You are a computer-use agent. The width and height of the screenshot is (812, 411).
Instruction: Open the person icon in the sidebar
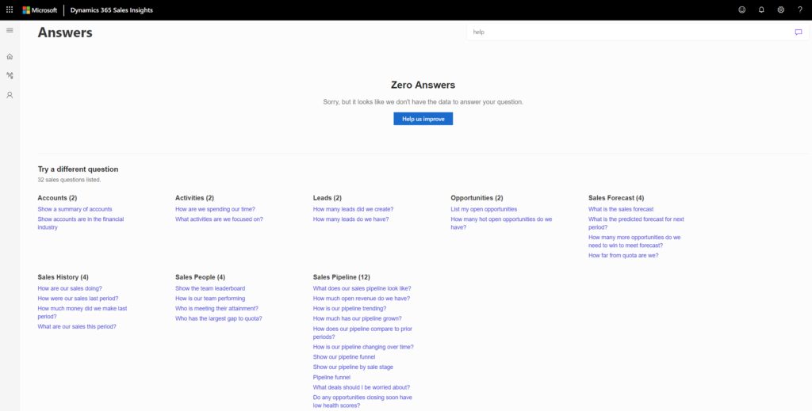10,95
